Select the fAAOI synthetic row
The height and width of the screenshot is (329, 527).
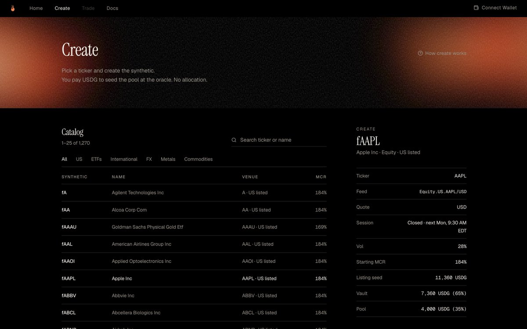click(x=194, y=261)
